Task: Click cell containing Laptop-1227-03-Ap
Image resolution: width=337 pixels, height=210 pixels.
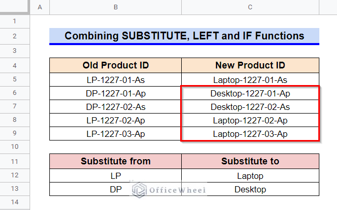Action: 250,134
